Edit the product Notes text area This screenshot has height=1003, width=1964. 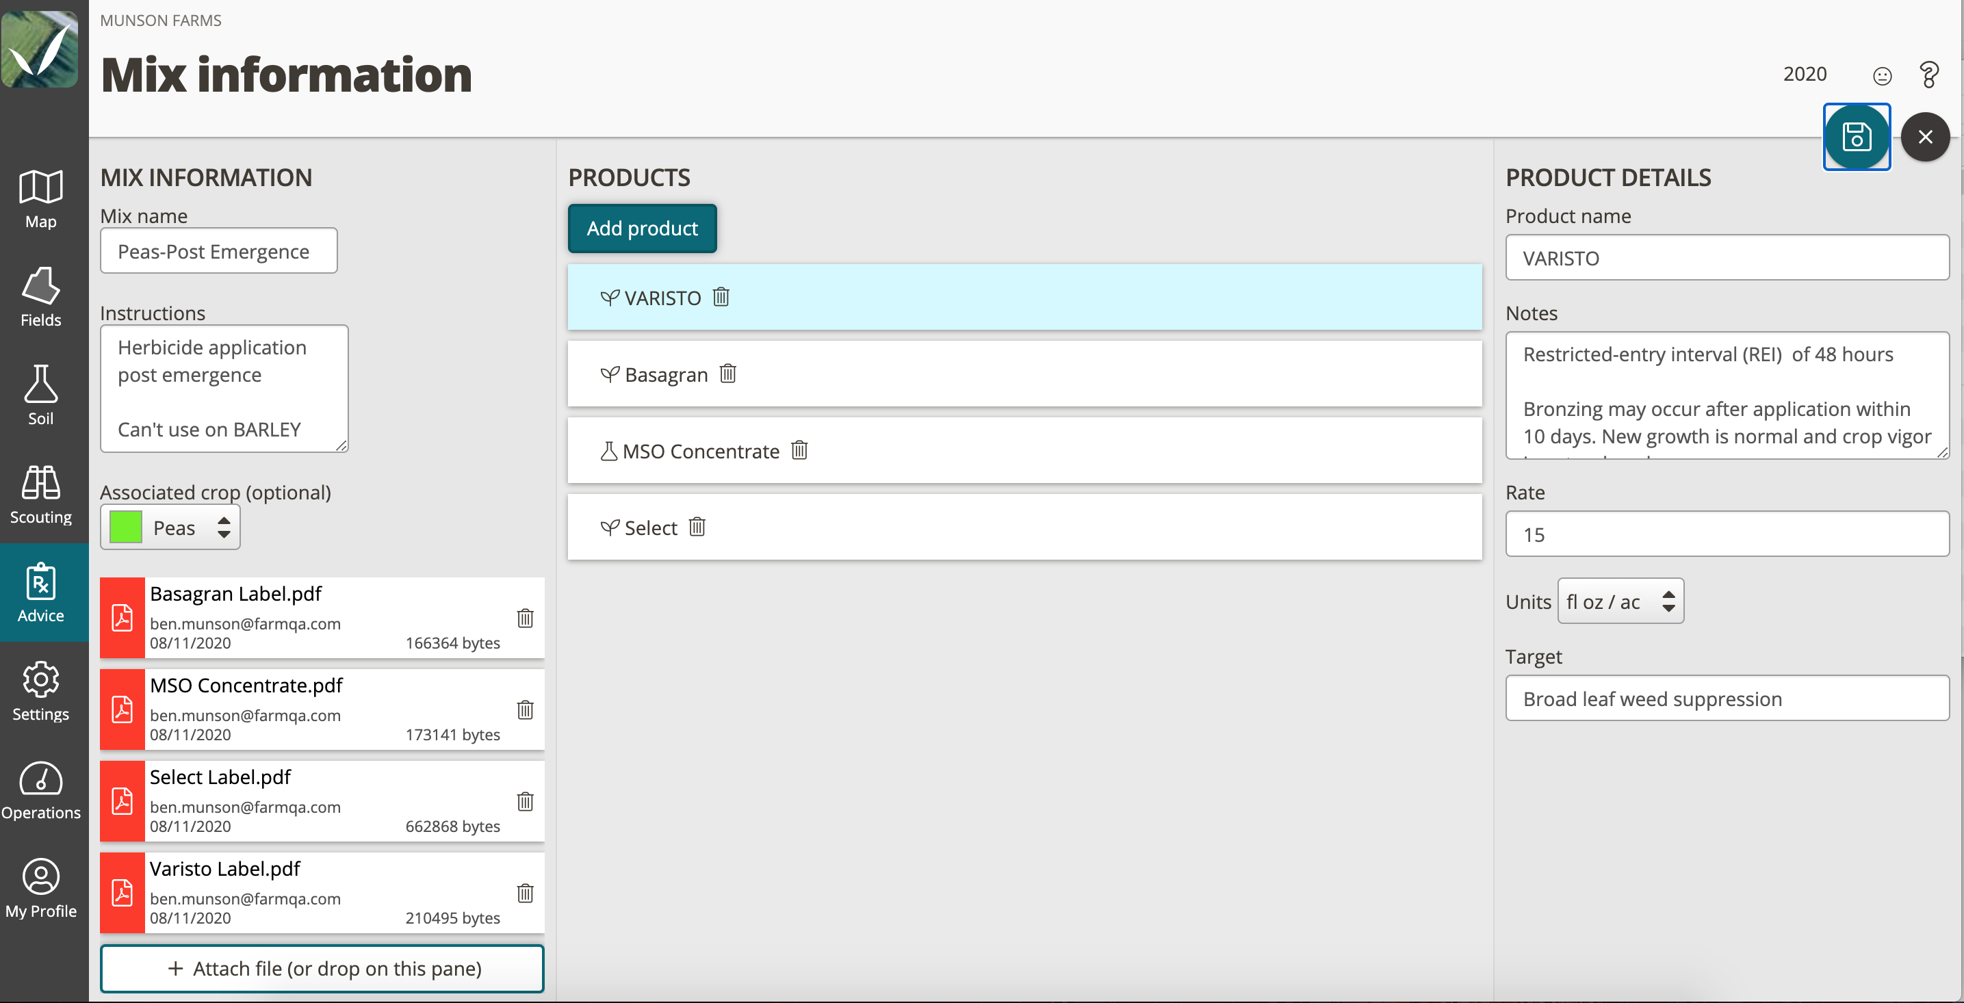click(x=1727, y=395)
